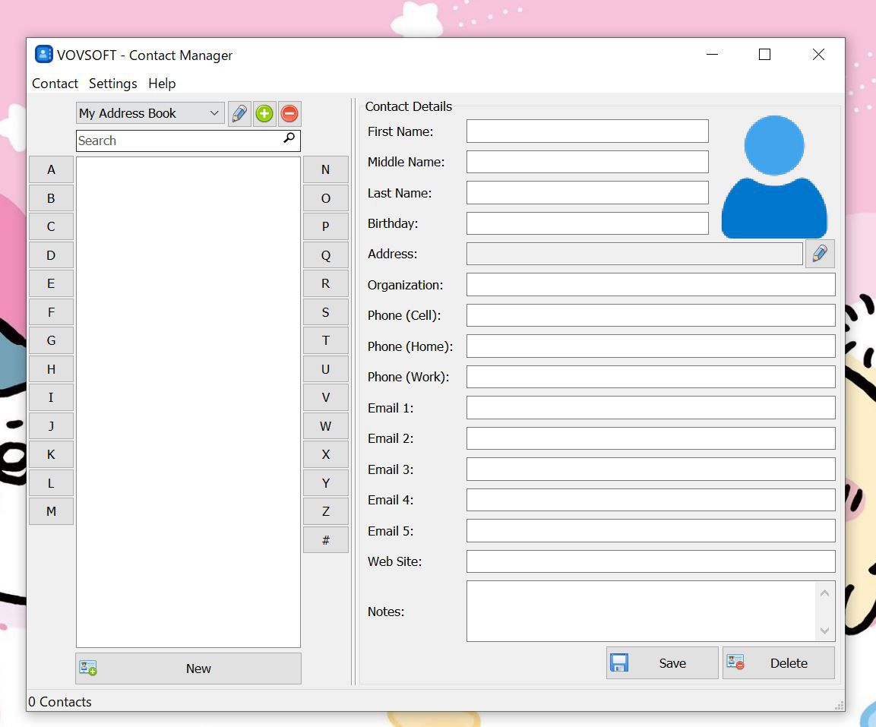Click the contact icon on the Delete button
The width and height of the screenshot is (876, 727).
pos(735,662)
